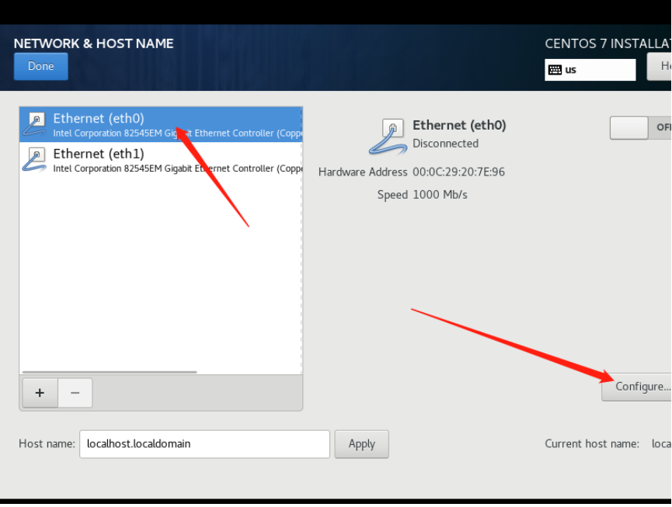Click the large Ethernet icon in the details pane
The width and height of the screenshot is (672, 507).
(388, 137)
